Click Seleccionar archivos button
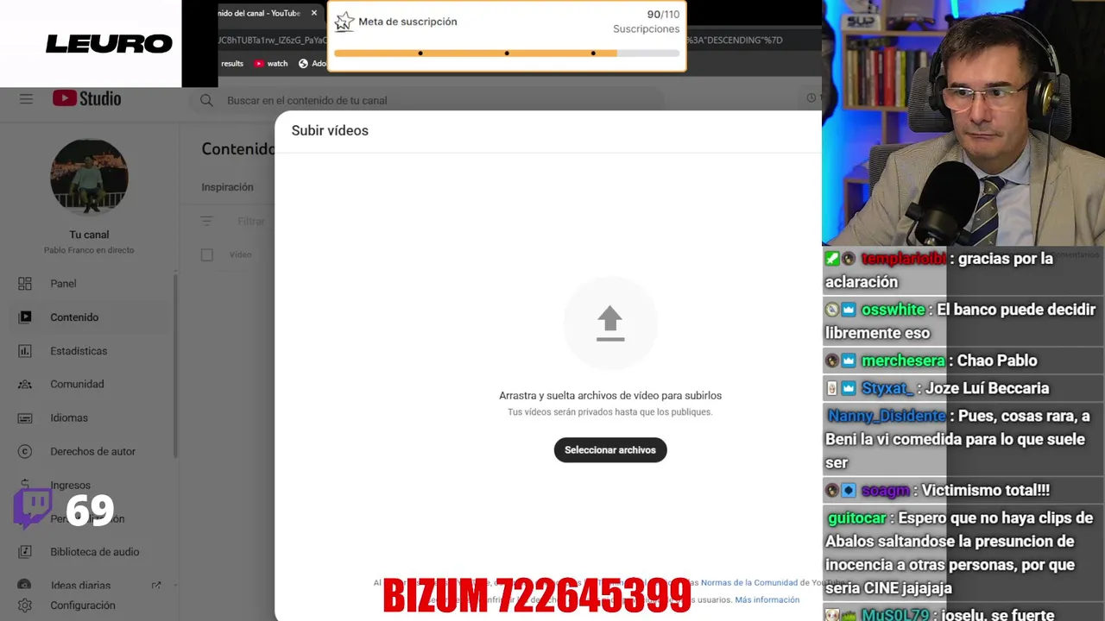Screen dimensions: 1105x621 [610, 450]
